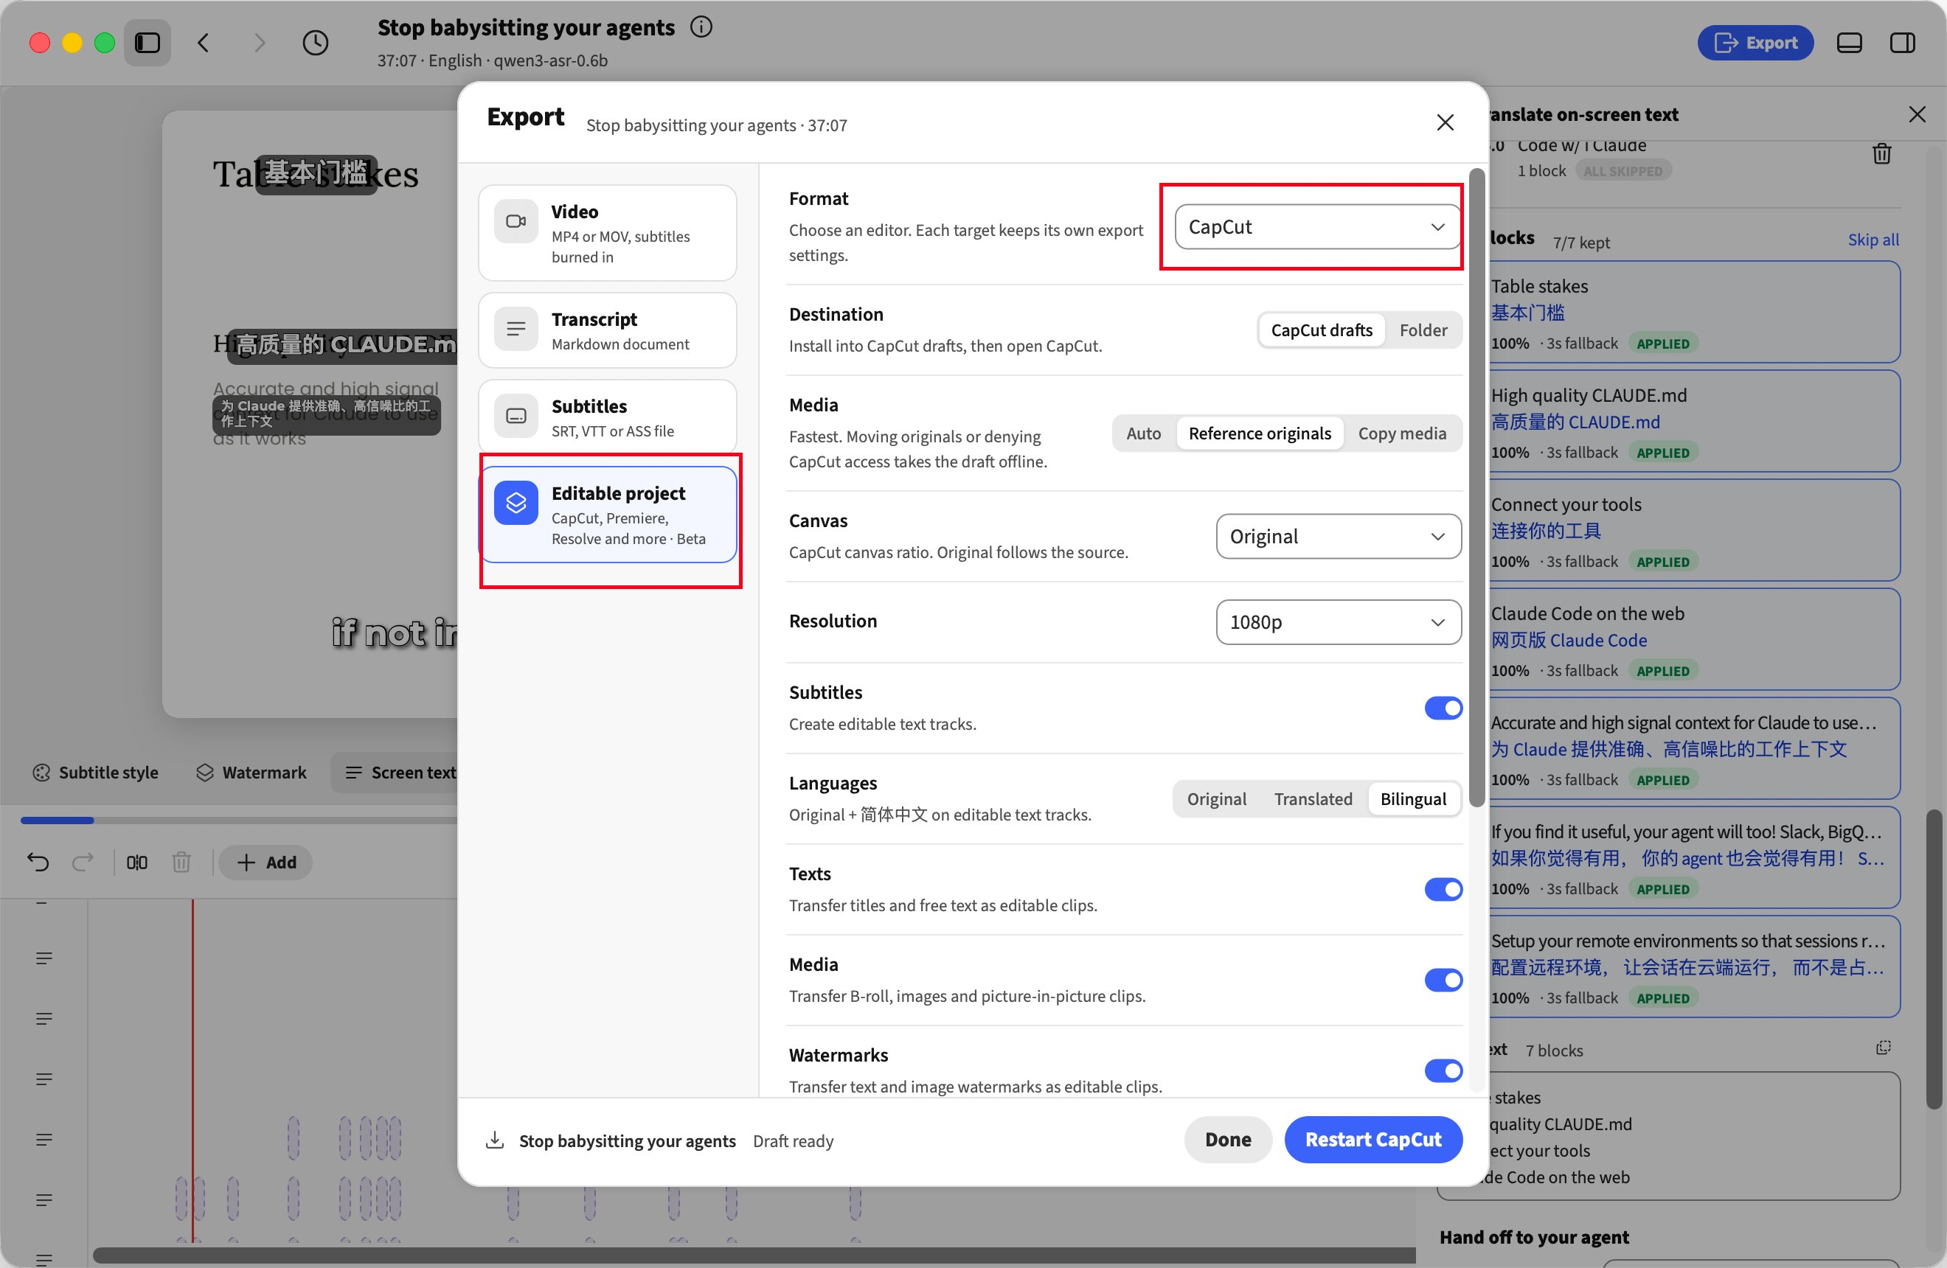Toggle the right sidebar panel icon

point(1902,43)
